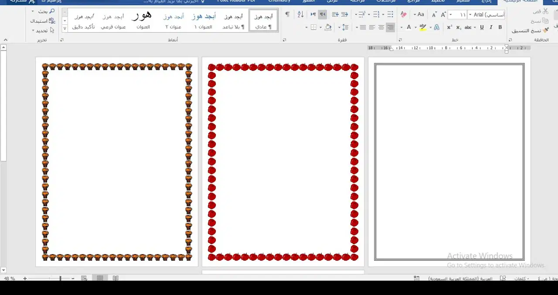Open the Font dialog launcher
The height and width of the screenshot is (295, 558).
coord(400,40)
